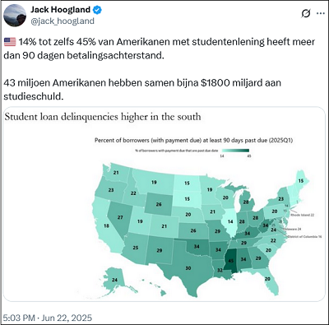Open the student loan map image
Viewport: 329px width, 325px height.
(164, 204)
